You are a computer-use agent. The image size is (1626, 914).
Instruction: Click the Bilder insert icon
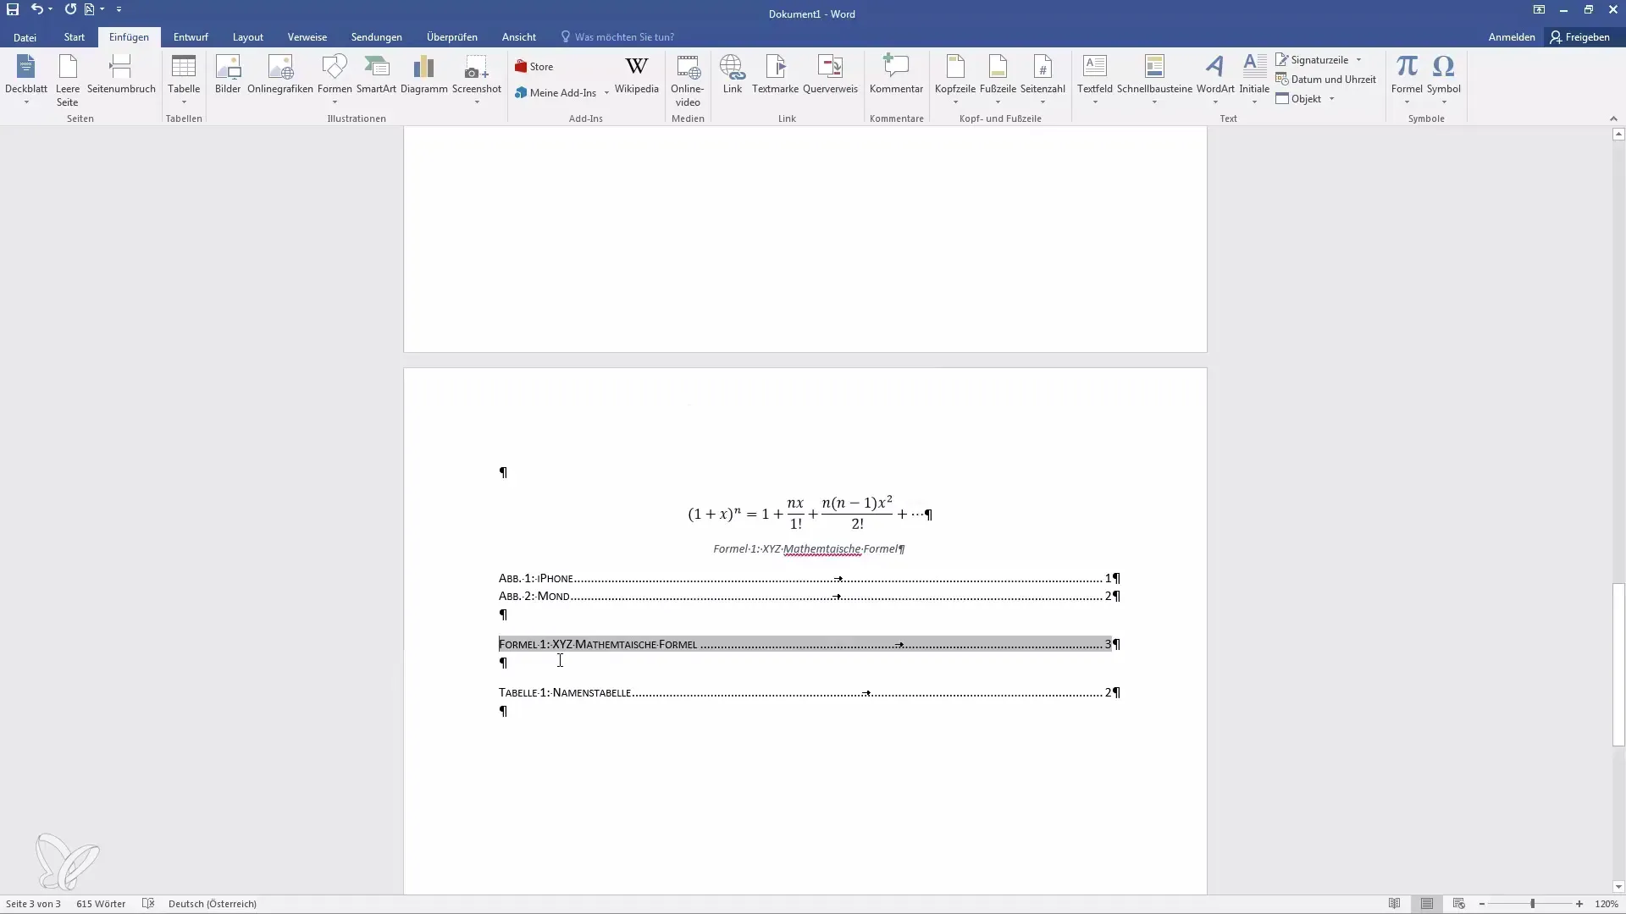pos(228,74)
